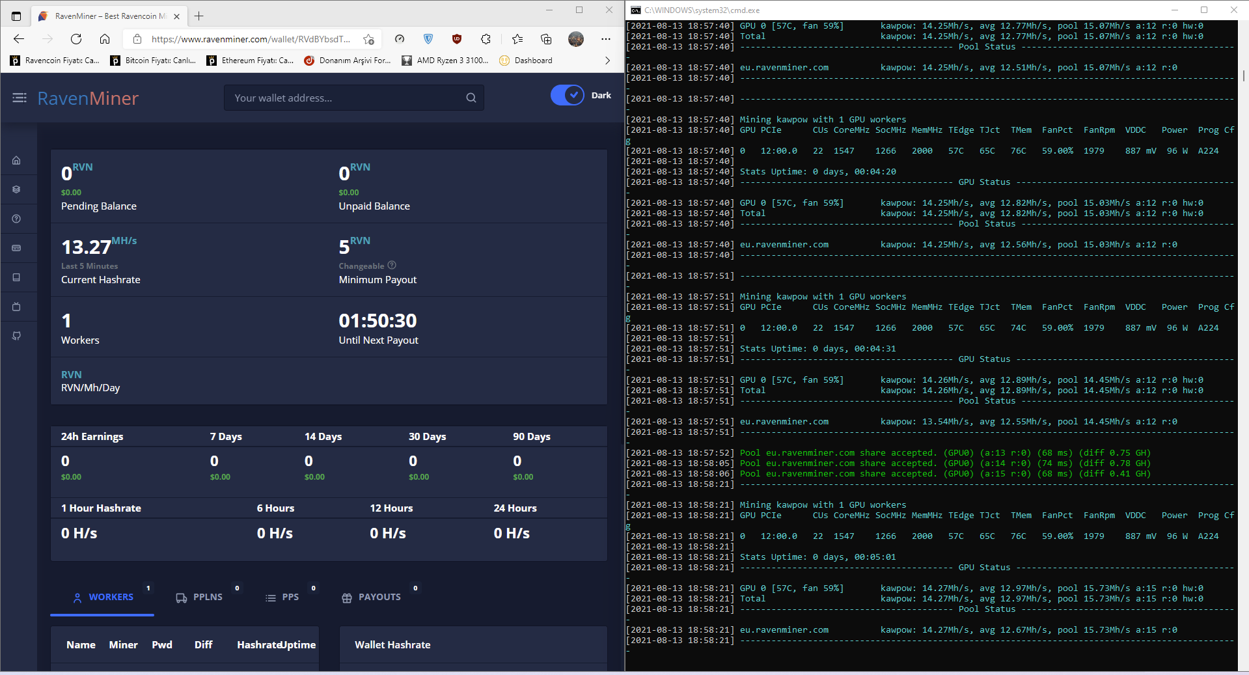Click the browser address bar URL
Screen dimensions: 1249x675
coord(251,39)
